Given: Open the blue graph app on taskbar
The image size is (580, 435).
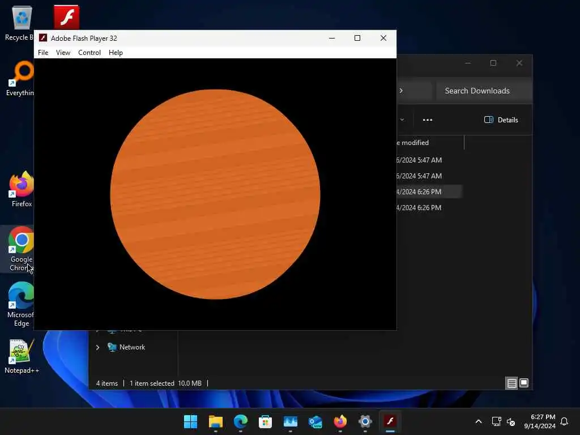Looking at the screenshot, I should pos(291,421).
